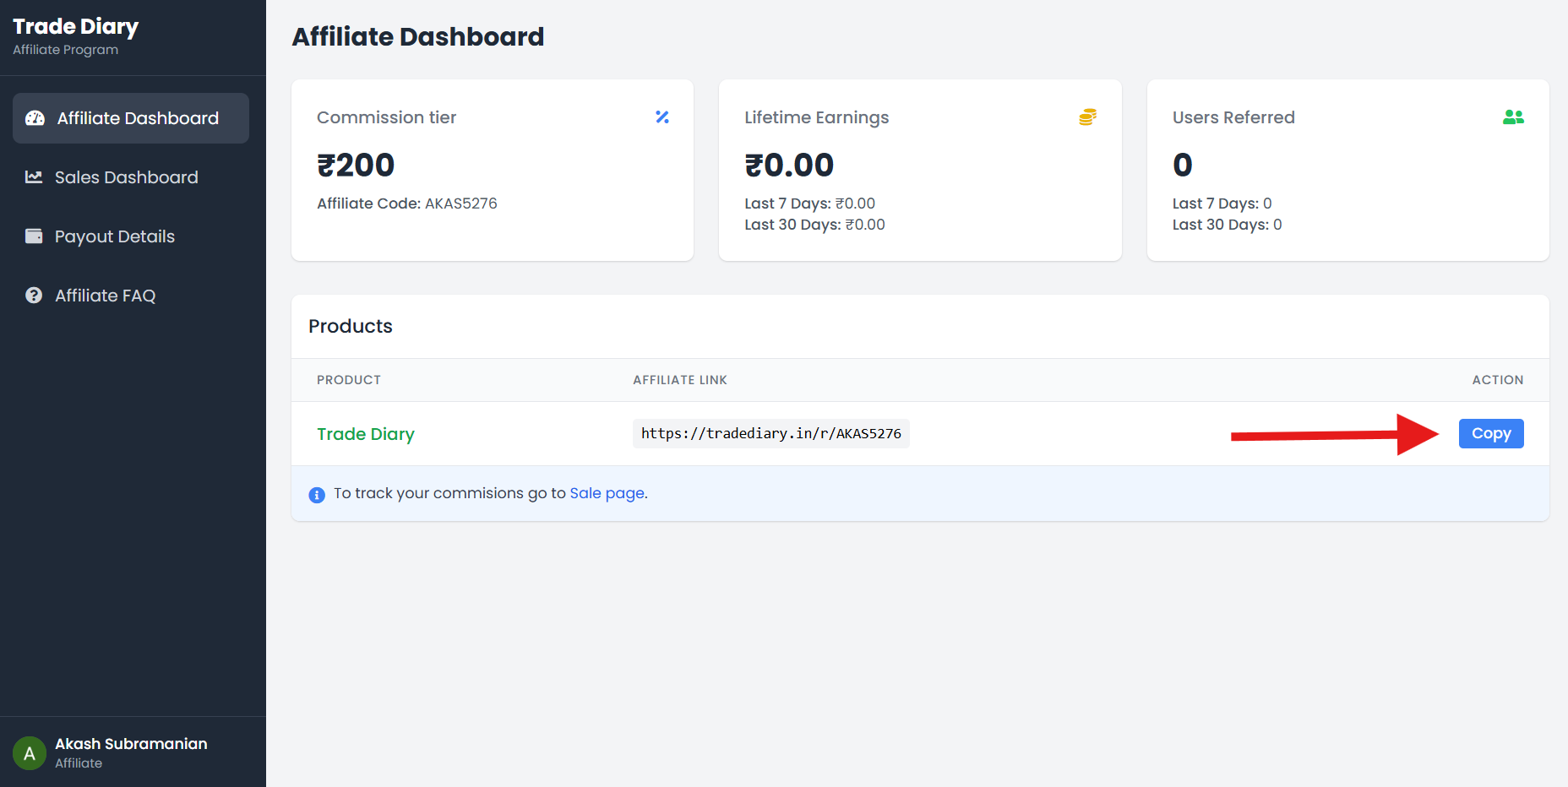The height and width of the screenshot is (787, 1568).
Task: Click Last 7 Days: ₹0.00 earnings line
Action: (810, 204)
